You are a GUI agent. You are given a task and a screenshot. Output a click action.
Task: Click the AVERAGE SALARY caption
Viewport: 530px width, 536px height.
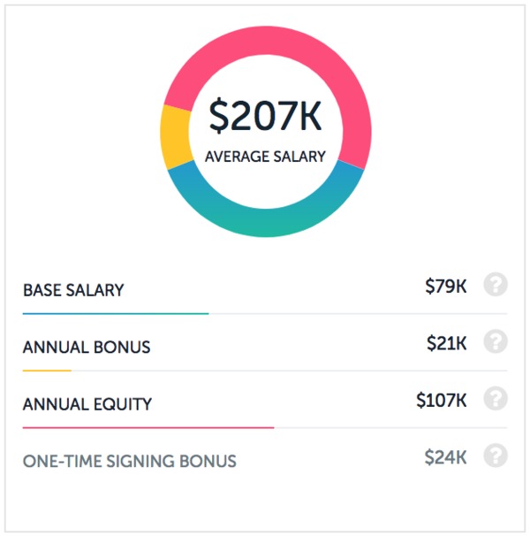point(265,157)
